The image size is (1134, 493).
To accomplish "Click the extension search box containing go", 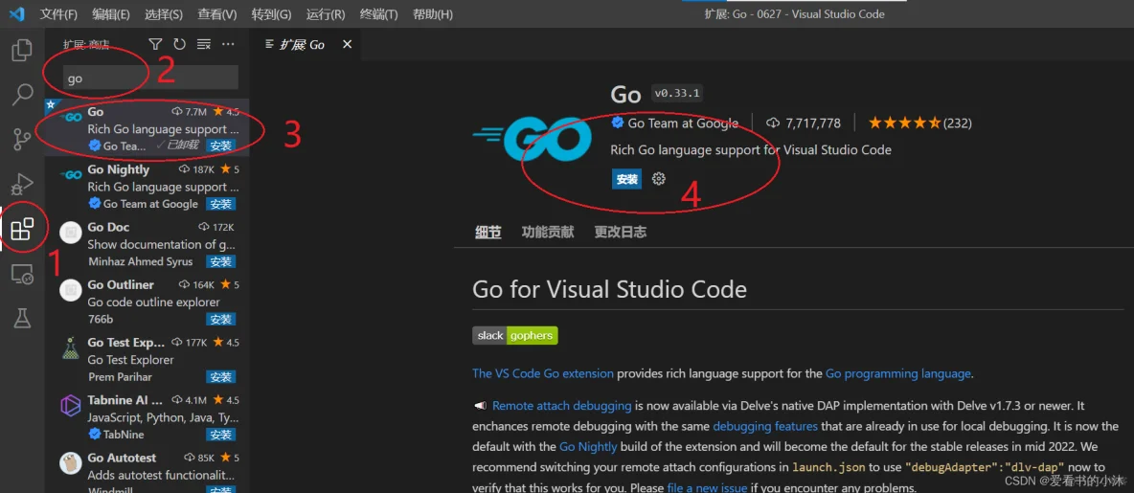I will (150, 78).
